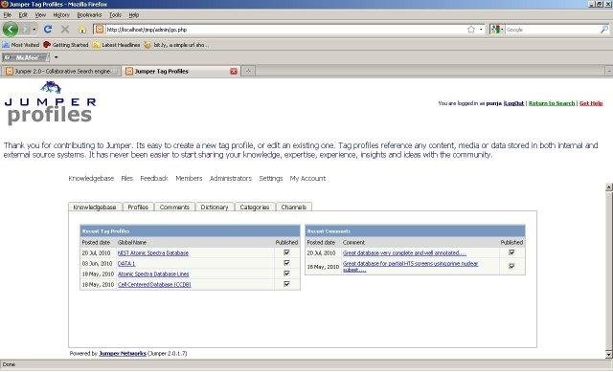Select the Dictionary sub-tab
Screen dimensions: 613x372
[215, 207]
